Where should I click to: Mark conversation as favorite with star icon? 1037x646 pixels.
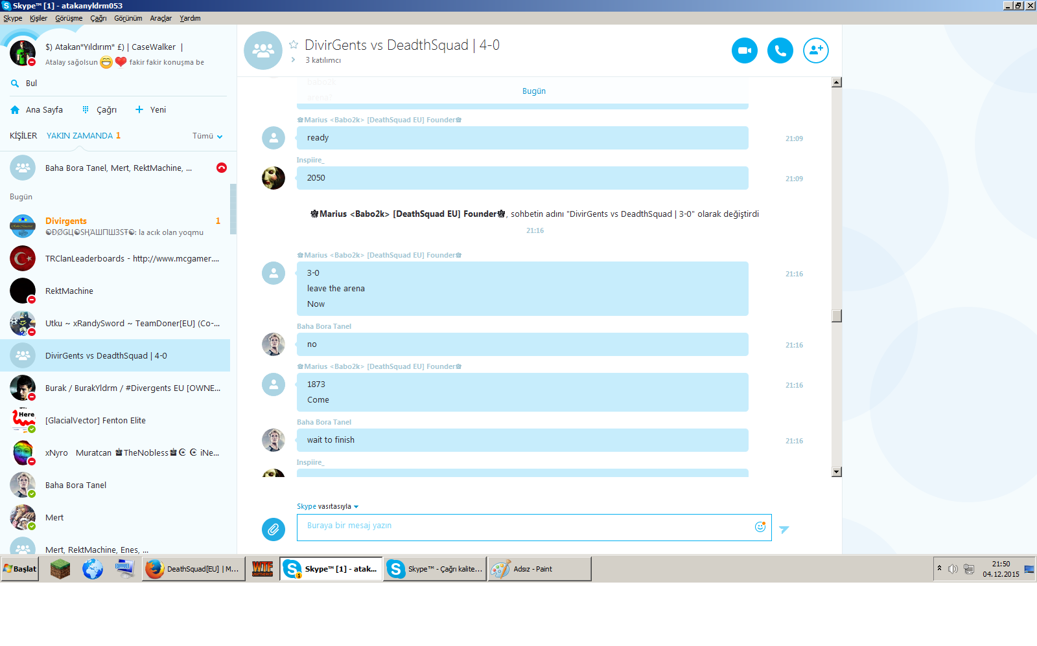tap(294, 45)
